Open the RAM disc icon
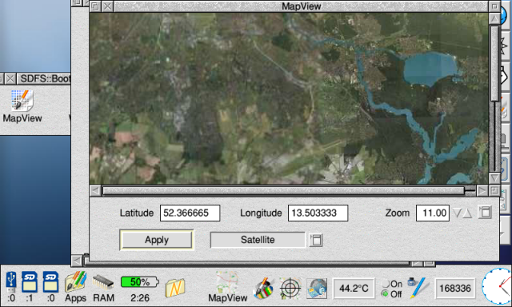The image size is (512, 307). click(103, 288)
